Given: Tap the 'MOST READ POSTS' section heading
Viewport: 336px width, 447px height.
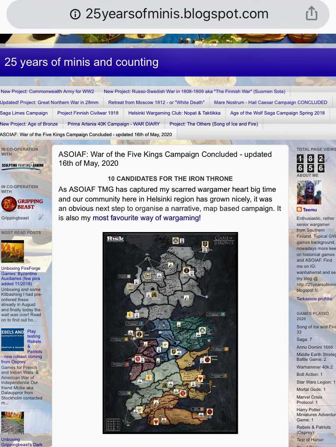Looking at the screenshot, I should (x=21, y=232).
